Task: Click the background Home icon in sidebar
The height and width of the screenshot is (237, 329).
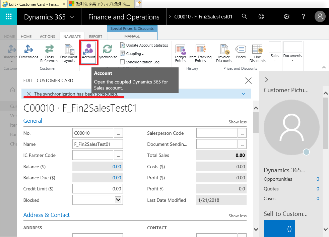Action: click(13, 90)
